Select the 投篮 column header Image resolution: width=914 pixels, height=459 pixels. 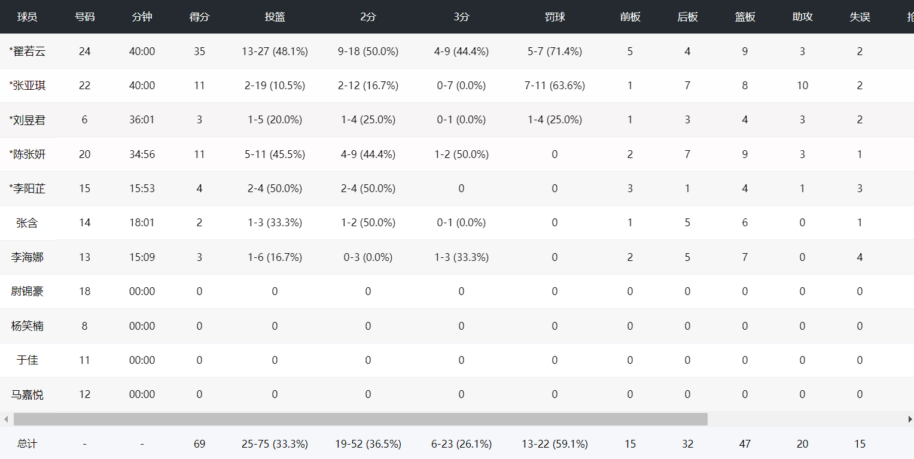(275, 17)
